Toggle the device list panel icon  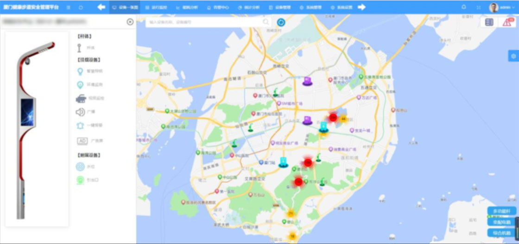[489, 22]
